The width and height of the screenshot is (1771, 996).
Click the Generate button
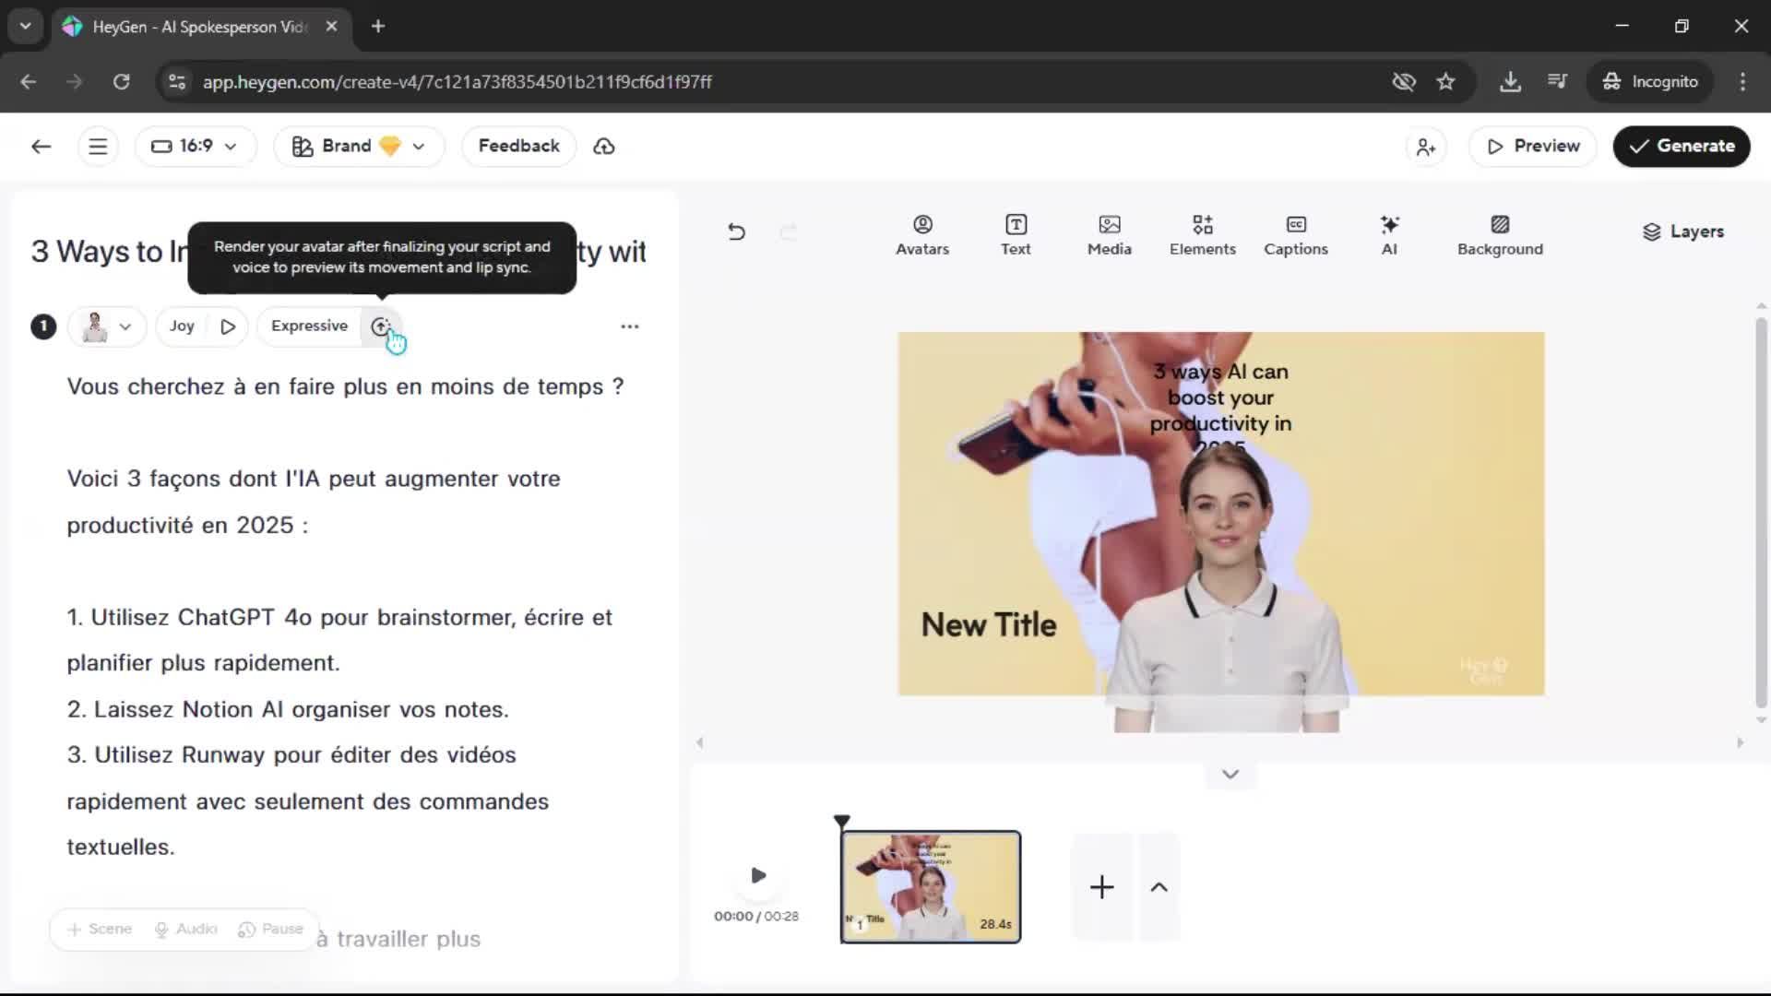1681,147
